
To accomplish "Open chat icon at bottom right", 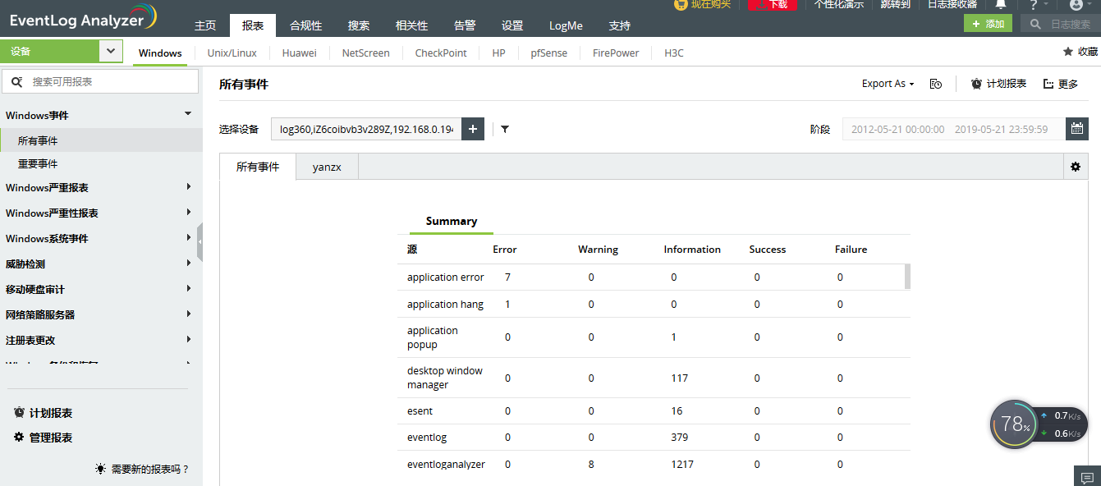I will pyautogui.click(x=1087, y=478).
